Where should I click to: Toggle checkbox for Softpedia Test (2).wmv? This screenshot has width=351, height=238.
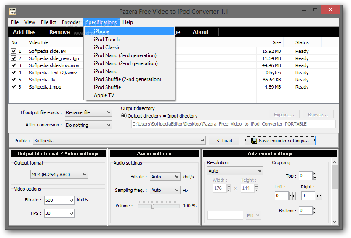pos(13,73)
